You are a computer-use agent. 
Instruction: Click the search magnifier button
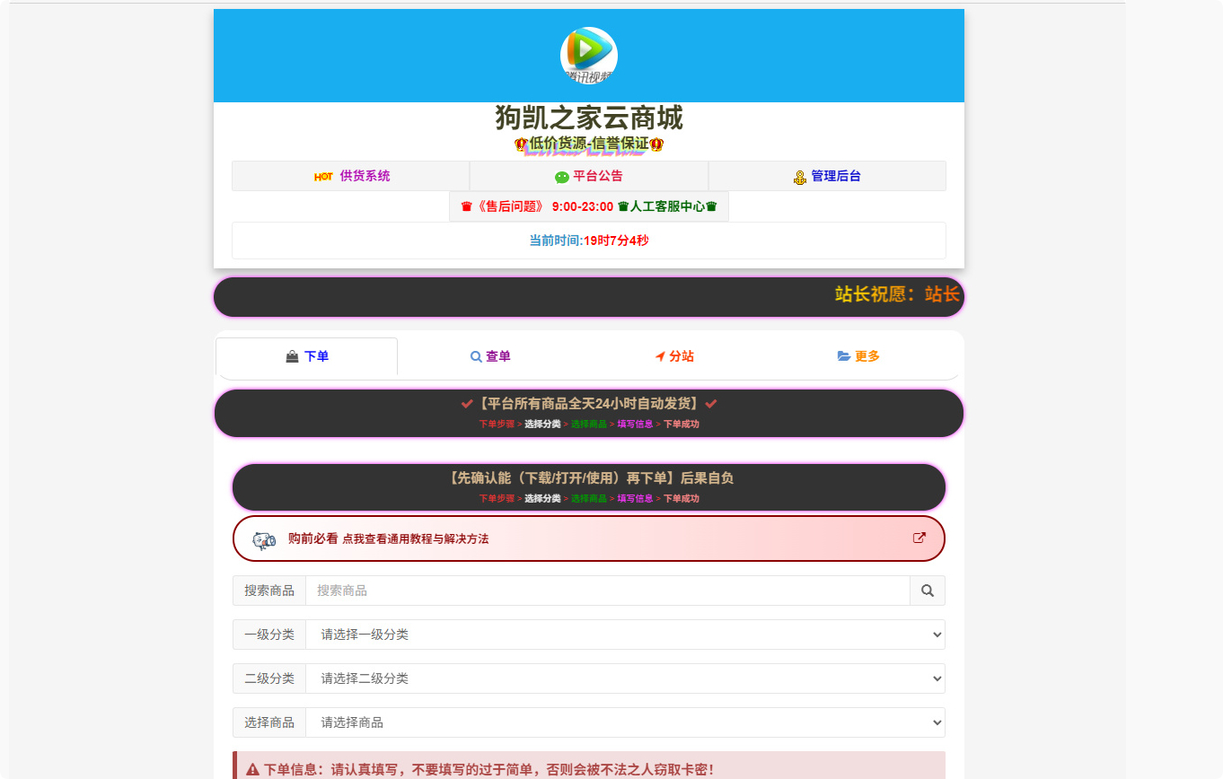pos(928,591)
